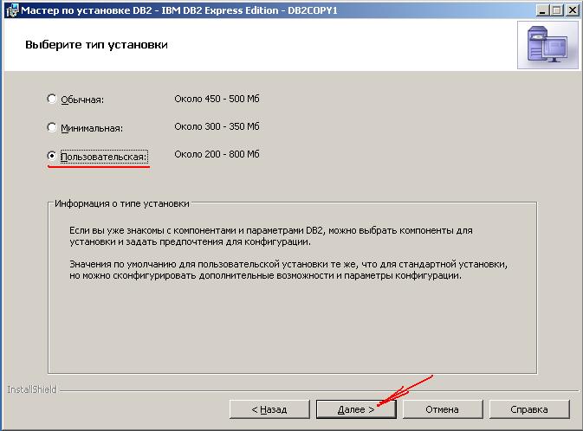
Task: Click the DB2 setup wizard title icon
Action: click(x=12, y=10)
